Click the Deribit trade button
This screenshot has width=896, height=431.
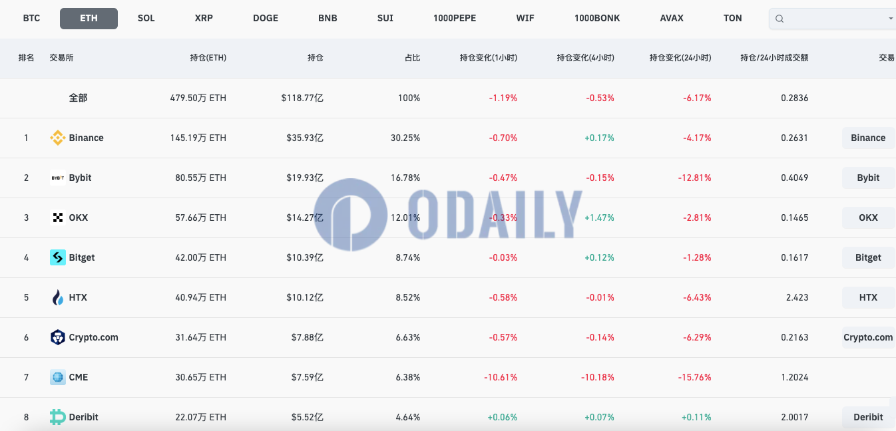click(x=869, y=417)
